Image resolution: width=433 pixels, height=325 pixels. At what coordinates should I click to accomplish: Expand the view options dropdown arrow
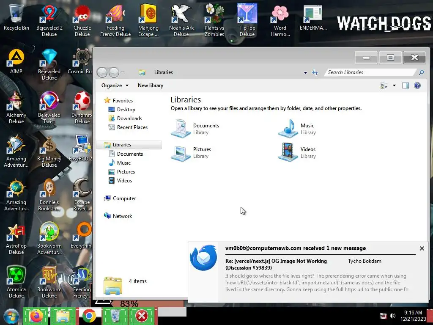(395, 85)
